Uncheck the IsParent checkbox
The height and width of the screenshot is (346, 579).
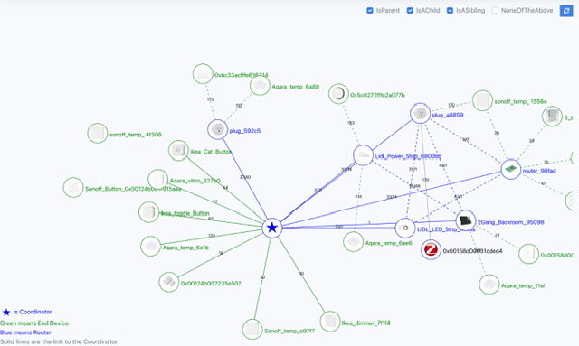point(370,10)
